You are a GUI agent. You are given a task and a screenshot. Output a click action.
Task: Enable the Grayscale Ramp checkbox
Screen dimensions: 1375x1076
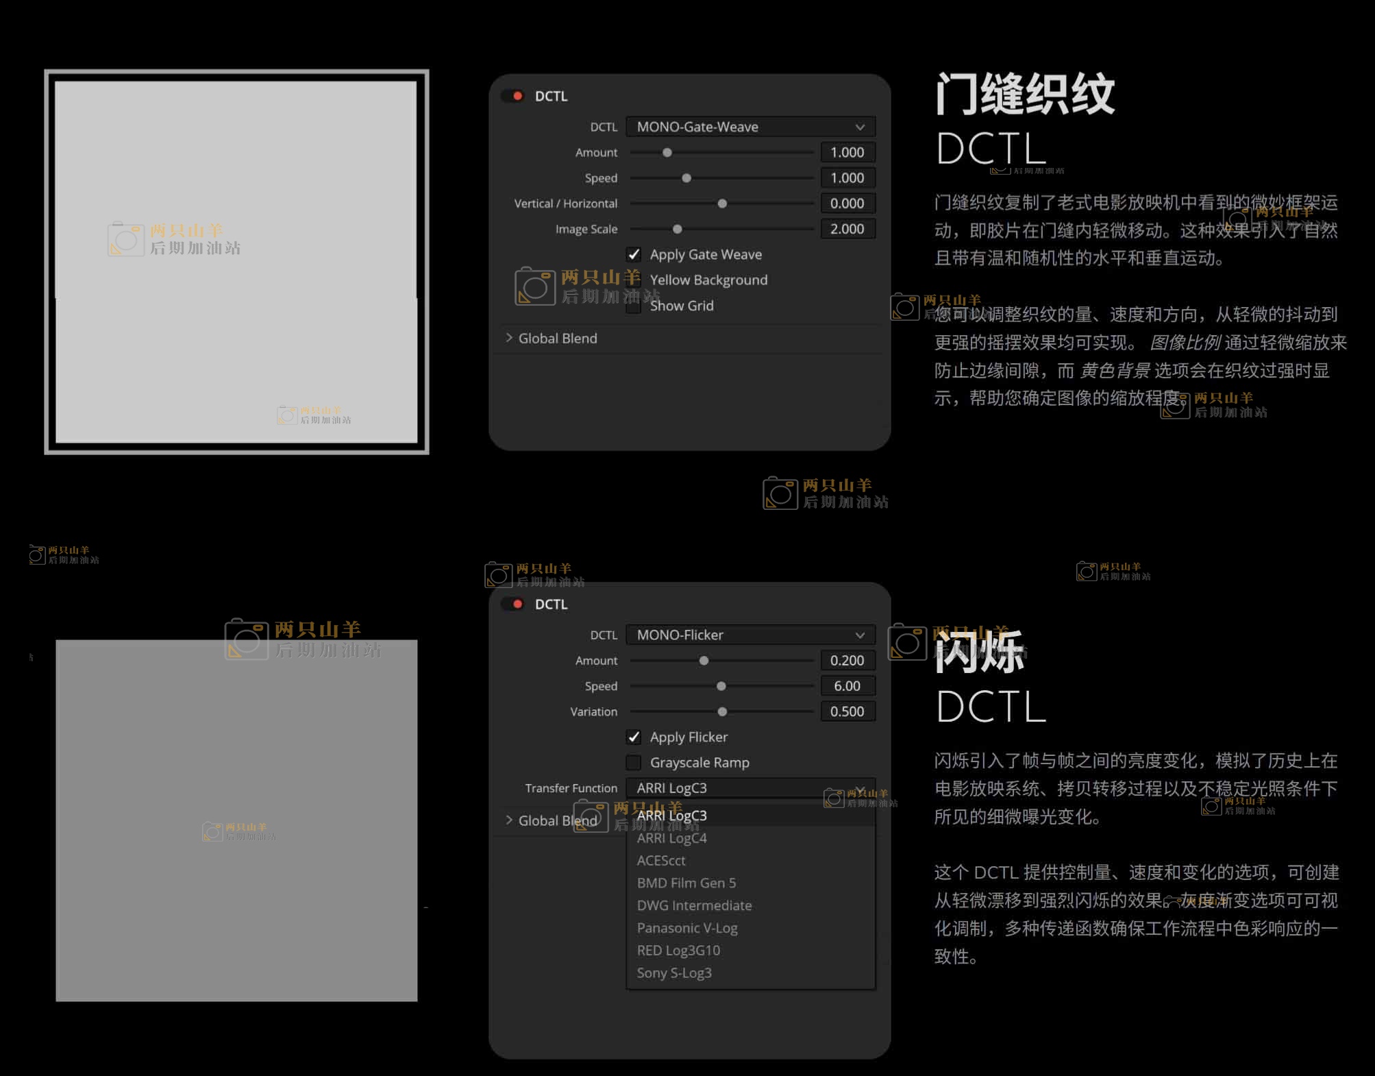(634, 763)
